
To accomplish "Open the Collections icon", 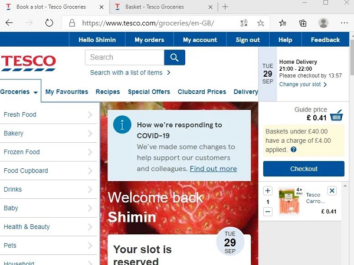I will [303, 23].
